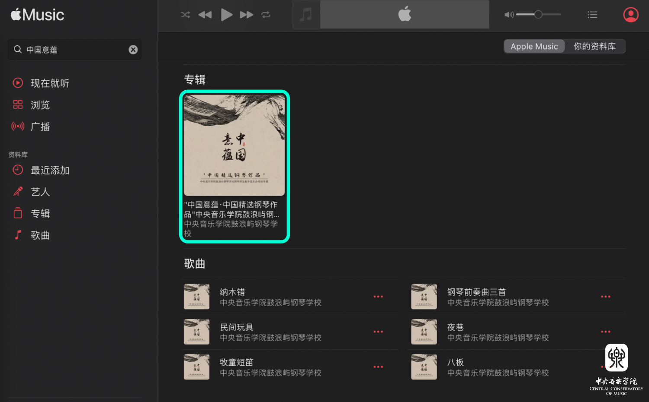Screen dimensions: 649x402
Task: Open 现在就听 in the sidebar
Action: coord(50,83)
